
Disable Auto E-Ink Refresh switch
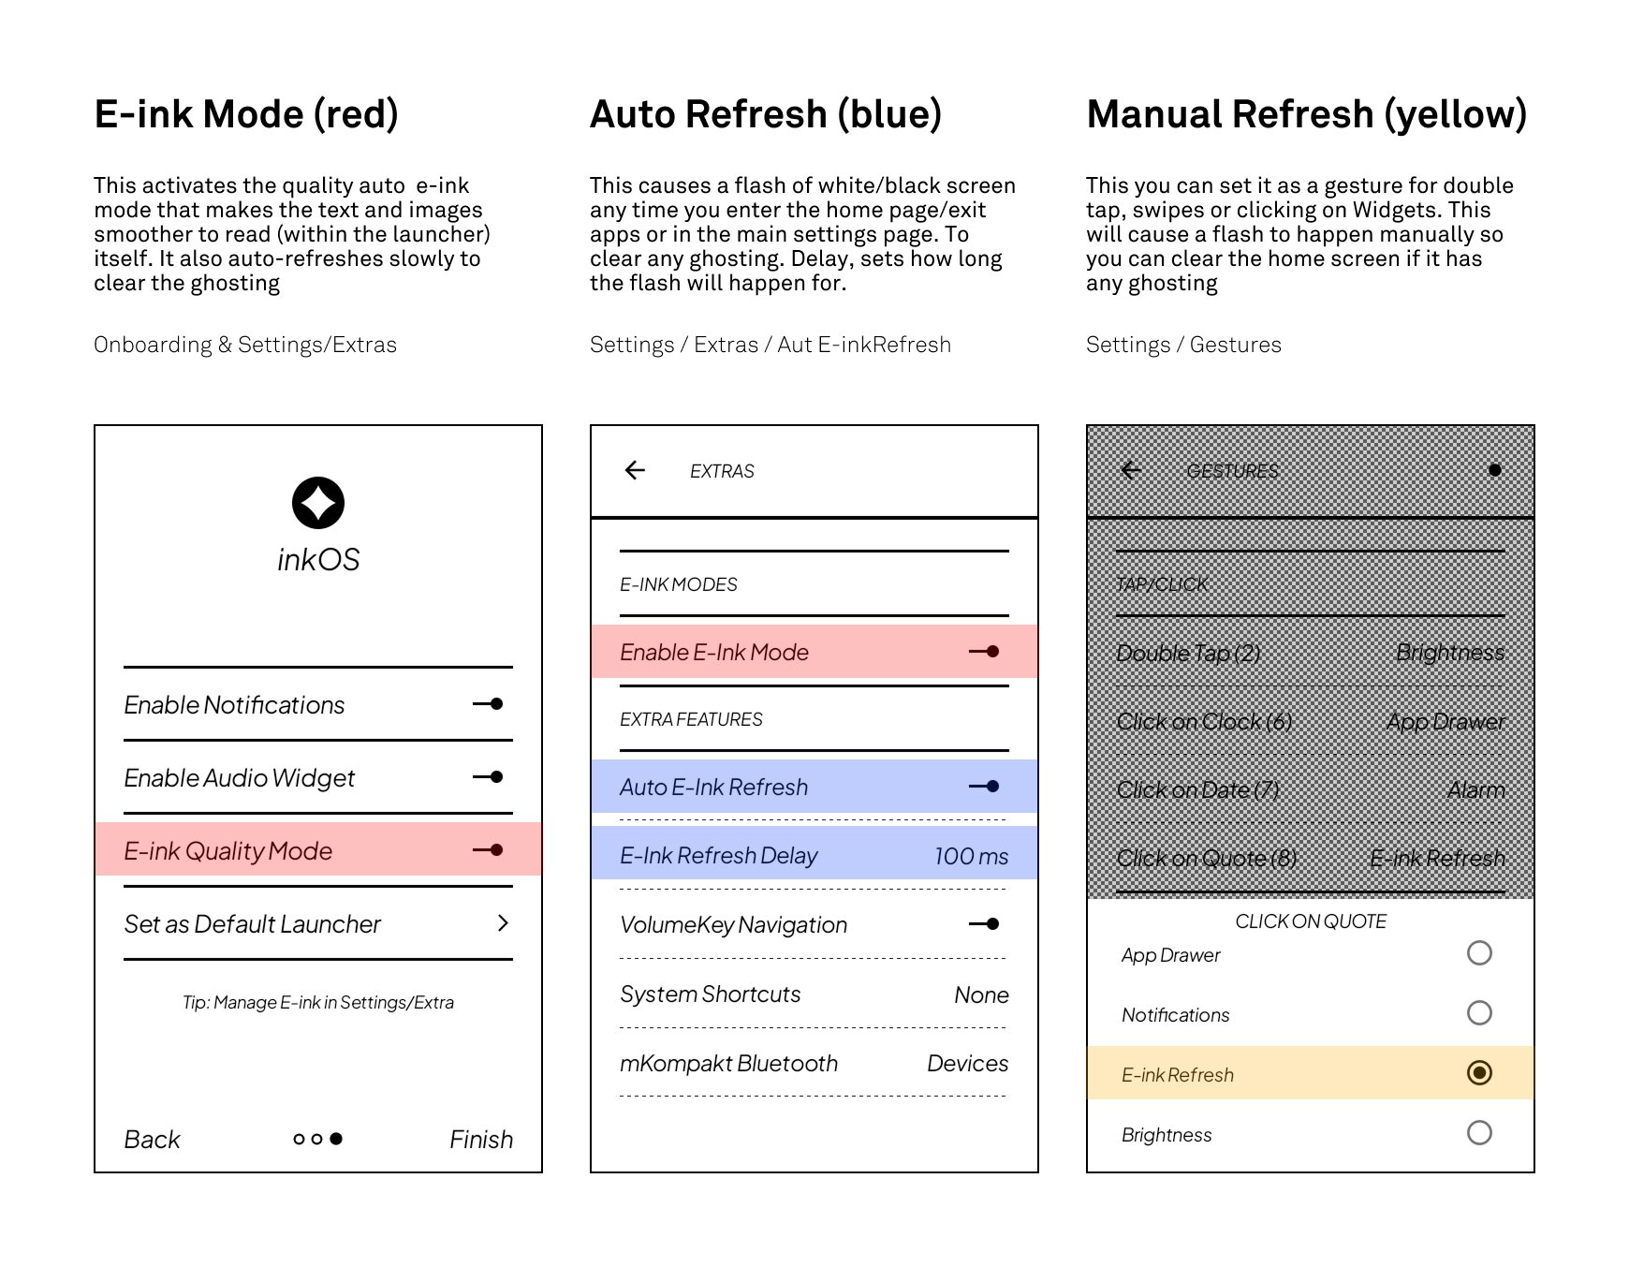coord(984,787)
